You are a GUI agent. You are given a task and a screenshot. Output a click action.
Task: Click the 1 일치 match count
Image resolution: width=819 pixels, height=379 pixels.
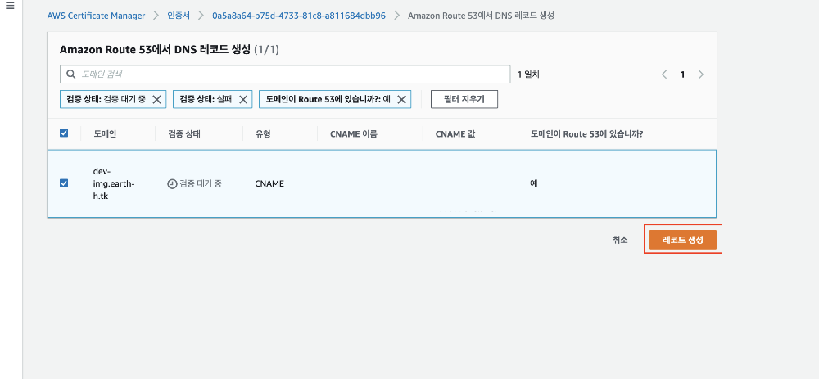click(528, 74)
